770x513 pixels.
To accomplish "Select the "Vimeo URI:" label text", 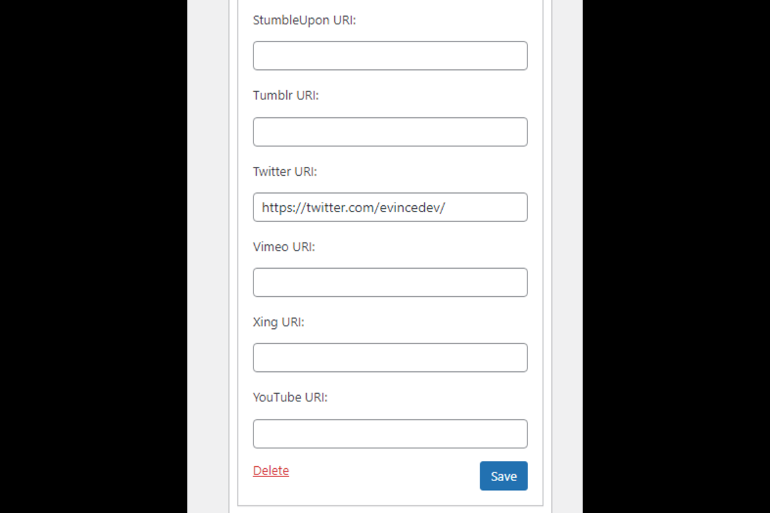I will pos(284,247).
